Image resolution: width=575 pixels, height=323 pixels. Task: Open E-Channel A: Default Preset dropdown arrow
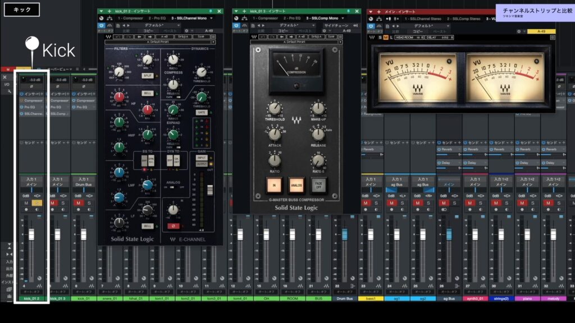(x=213, y=42)
